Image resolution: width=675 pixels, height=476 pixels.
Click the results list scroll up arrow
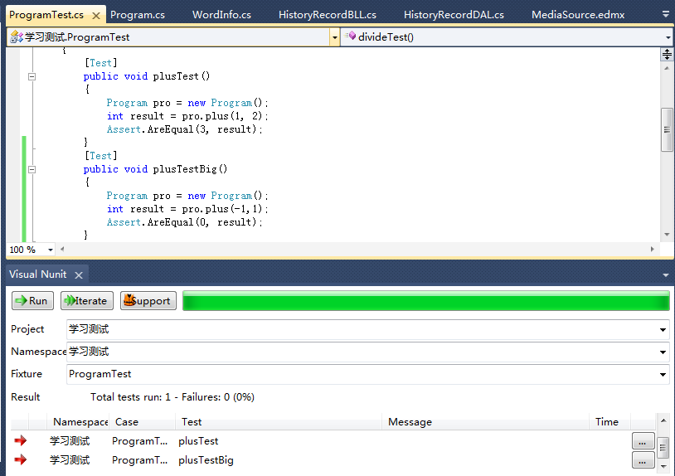click(x=663, y=420)
